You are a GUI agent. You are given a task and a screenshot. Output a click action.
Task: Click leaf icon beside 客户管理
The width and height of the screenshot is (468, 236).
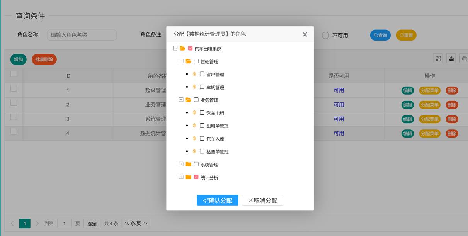click(194, 74)
